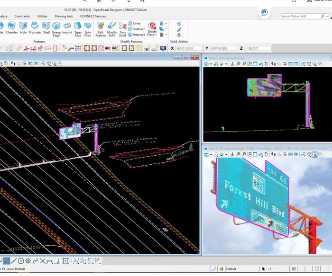Toggle the origin snap gear icon
The width and height of the screenshot is (332, 276).
coord(28,261)
